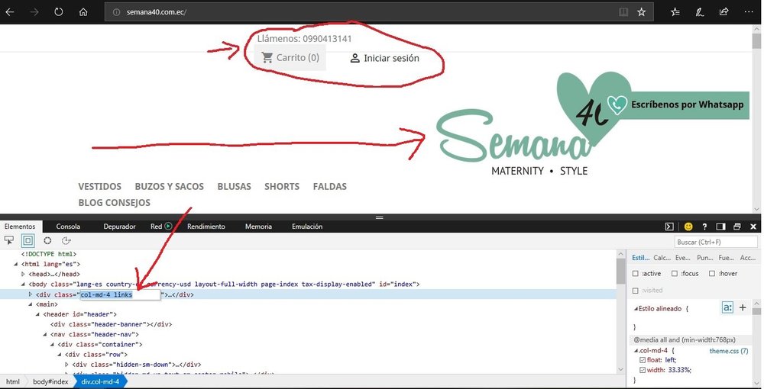This screenshot has height=389, width=764.
Task: Switch to the Depurador tab
Action: pyautogui.click(x=119, y=227)
